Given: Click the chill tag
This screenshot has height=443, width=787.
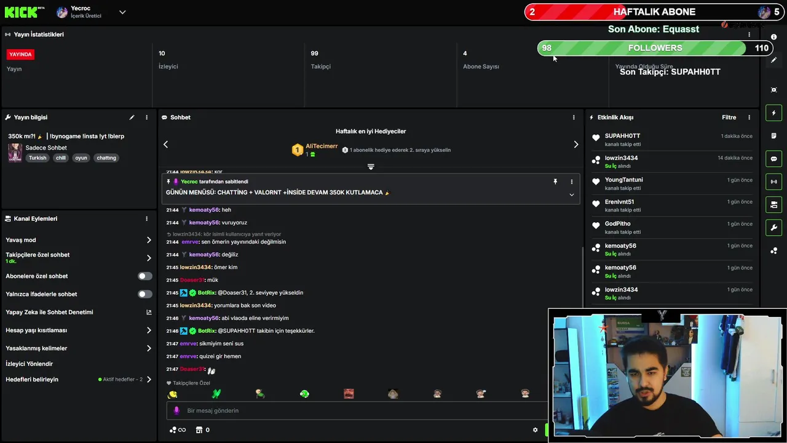Looking at the screenshot, I should (x=60, y=158).
